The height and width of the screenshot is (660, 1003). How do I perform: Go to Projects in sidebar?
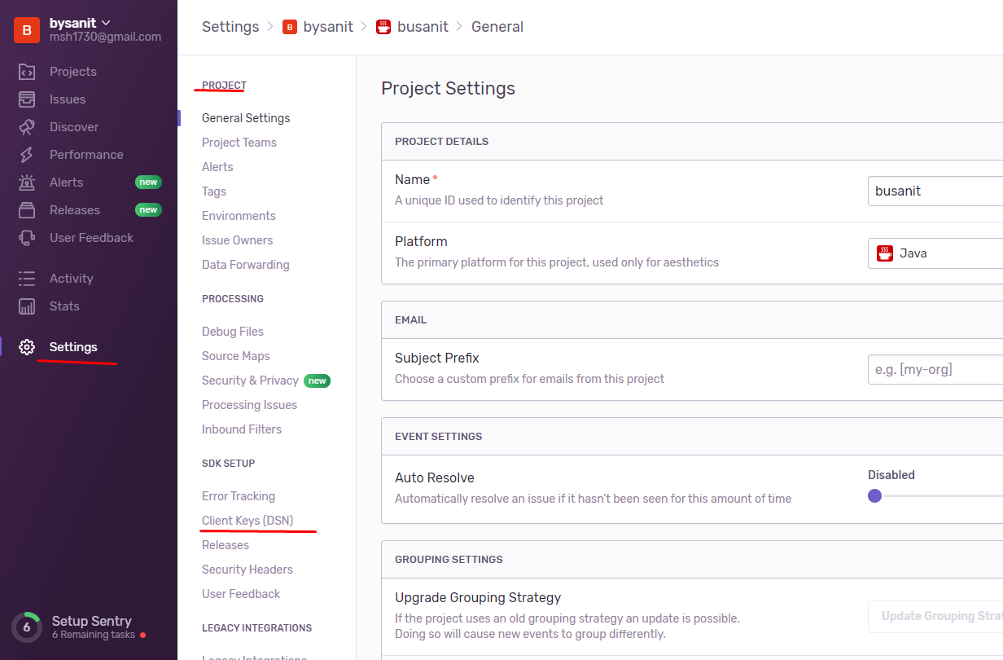coord(73,72)
